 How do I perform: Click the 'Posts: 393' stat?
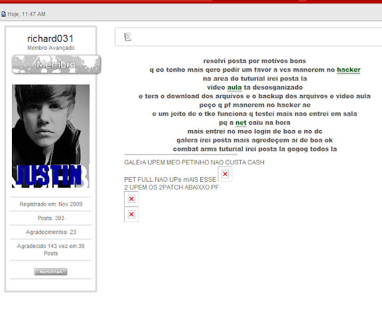click(x=51, y=218)
